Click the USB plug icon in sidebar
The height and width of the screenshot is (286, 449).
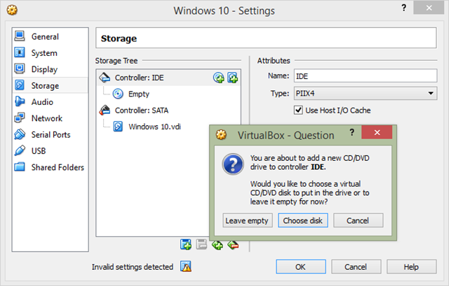coord(20,150)
